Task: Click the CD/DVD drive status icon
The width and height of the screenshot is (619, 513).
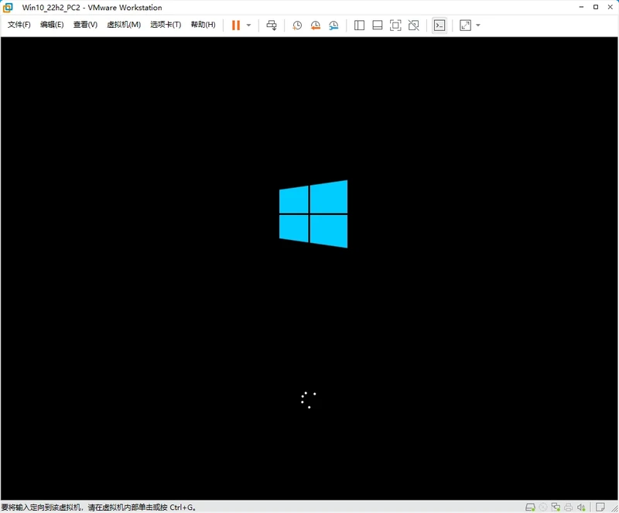Action: pos(543,507)
